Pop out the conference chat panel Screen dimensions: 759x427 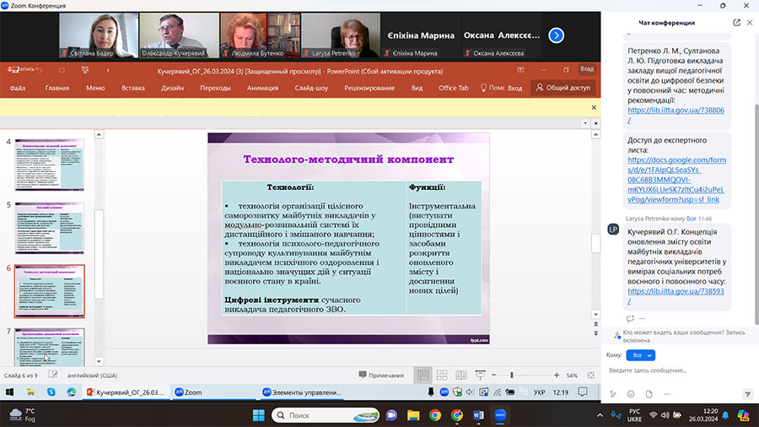(736, 22)
